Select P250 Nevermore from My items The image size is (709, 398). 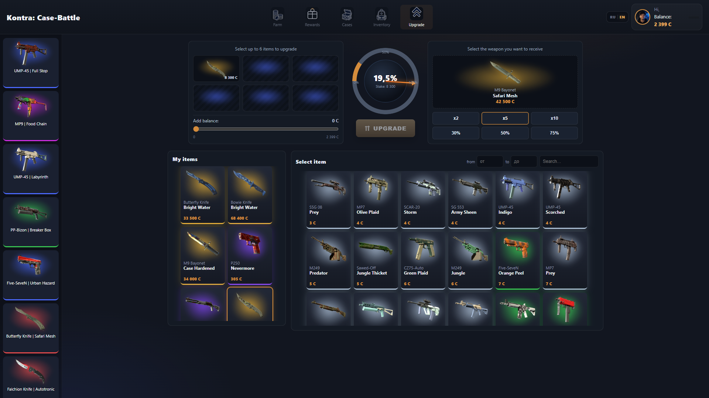coord(250,256)
